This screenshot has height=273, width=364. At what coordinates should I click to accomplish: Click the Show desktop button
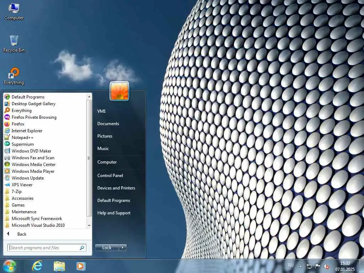point(361,266)
